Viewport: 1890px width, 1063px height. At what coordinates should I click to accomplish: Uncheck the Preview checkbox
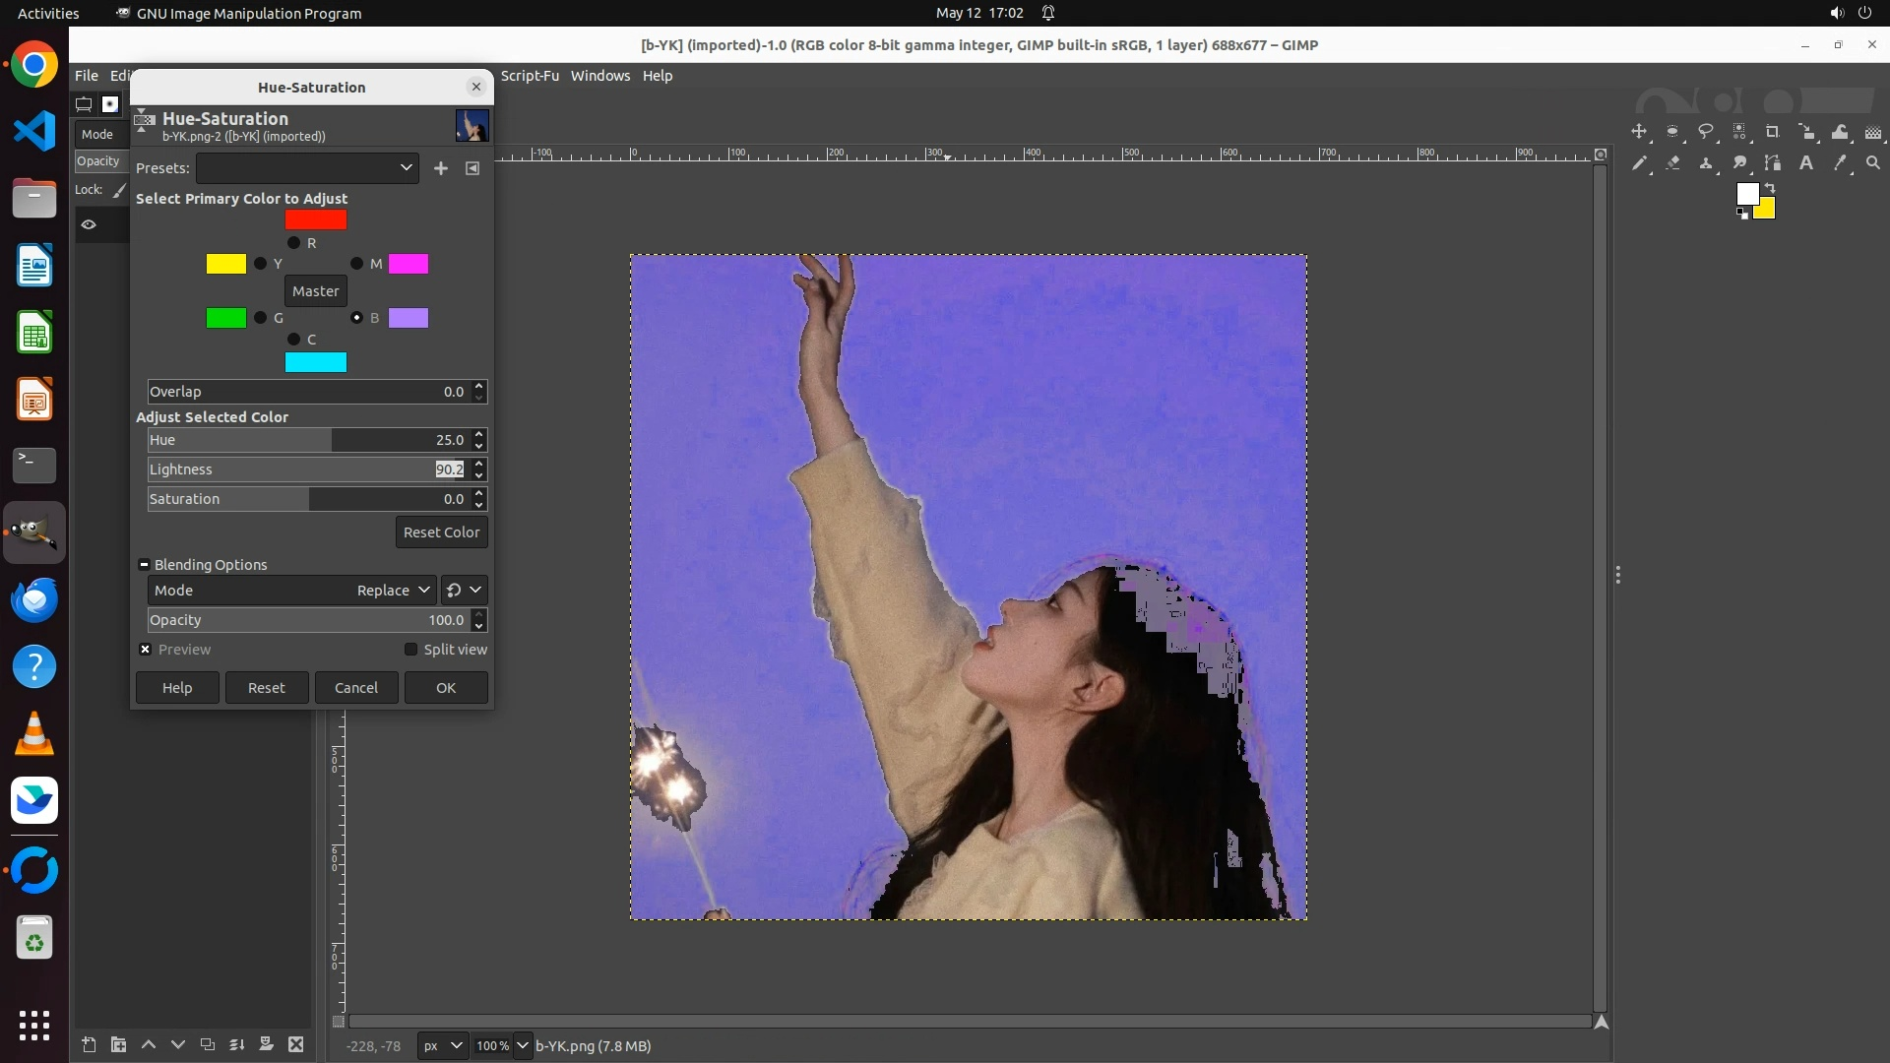pos(146,650)
